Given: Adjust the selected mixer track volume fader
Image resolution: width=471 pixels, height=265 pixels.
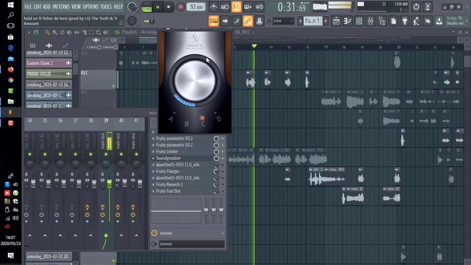Looking at the screenshot, I should tap(109, 184).
